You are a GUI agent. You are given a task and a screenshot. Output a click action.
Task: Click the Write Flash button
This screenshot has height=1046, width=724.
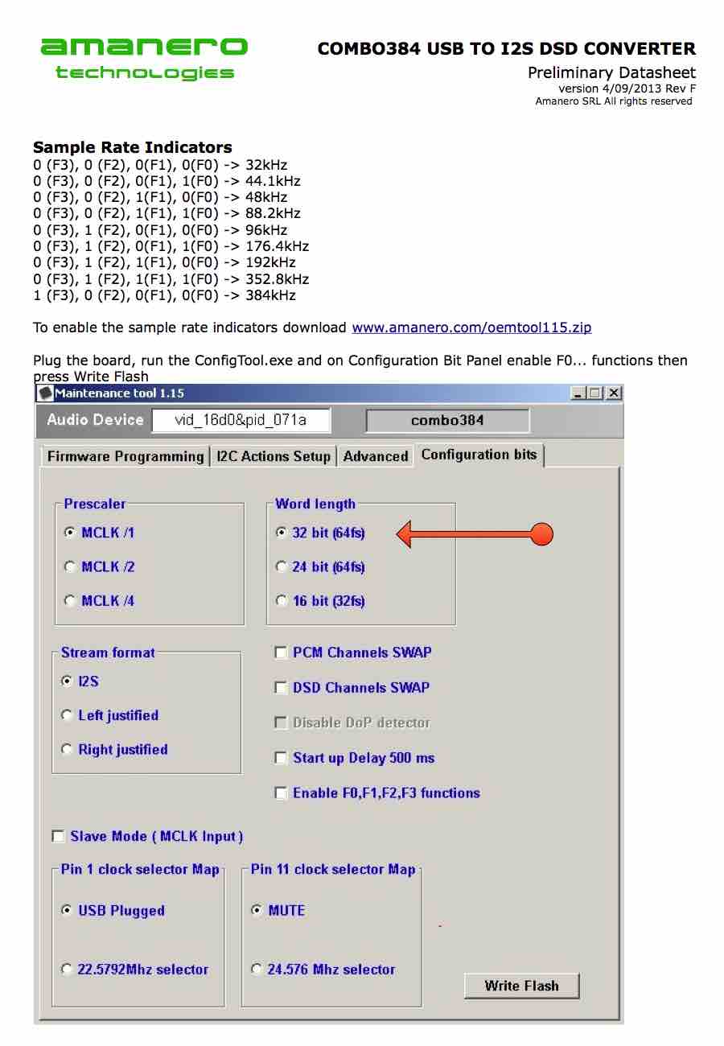coord(521,986)
